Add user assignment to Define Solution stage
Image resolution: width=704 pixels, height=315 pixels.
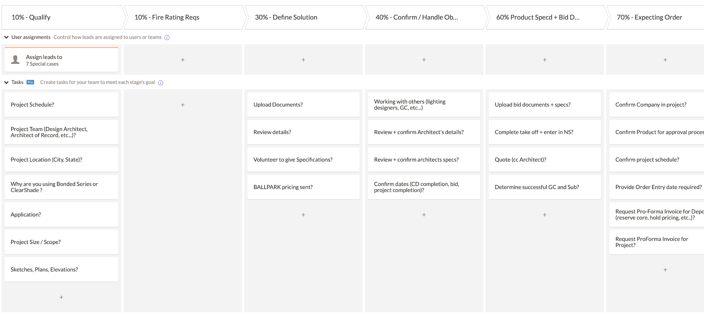click(x=303, y=60)
